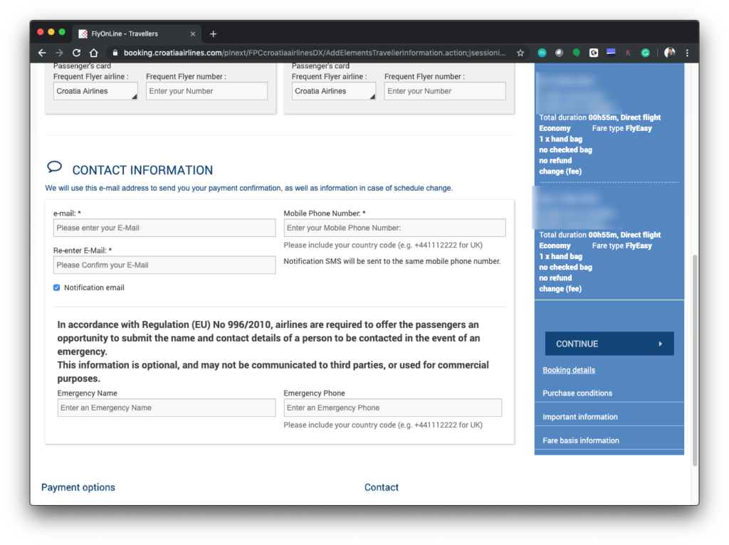Open the Grammarly extension icon

[x=645, y=53]
